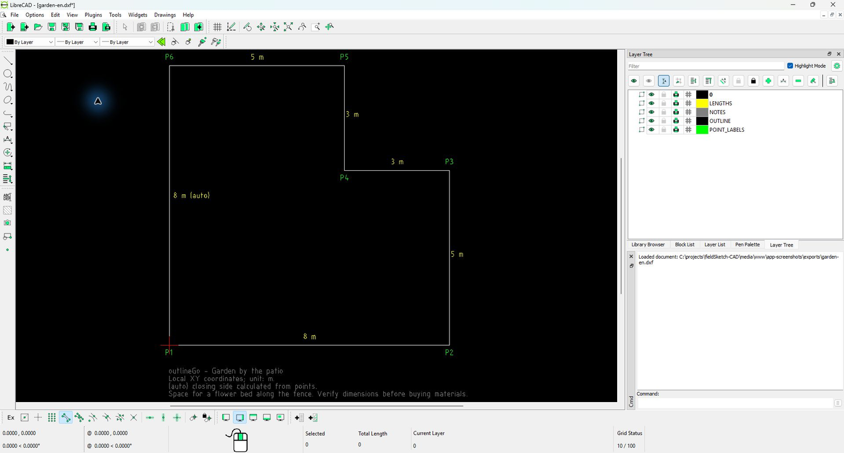Open the Options menu

coord(35,15)
